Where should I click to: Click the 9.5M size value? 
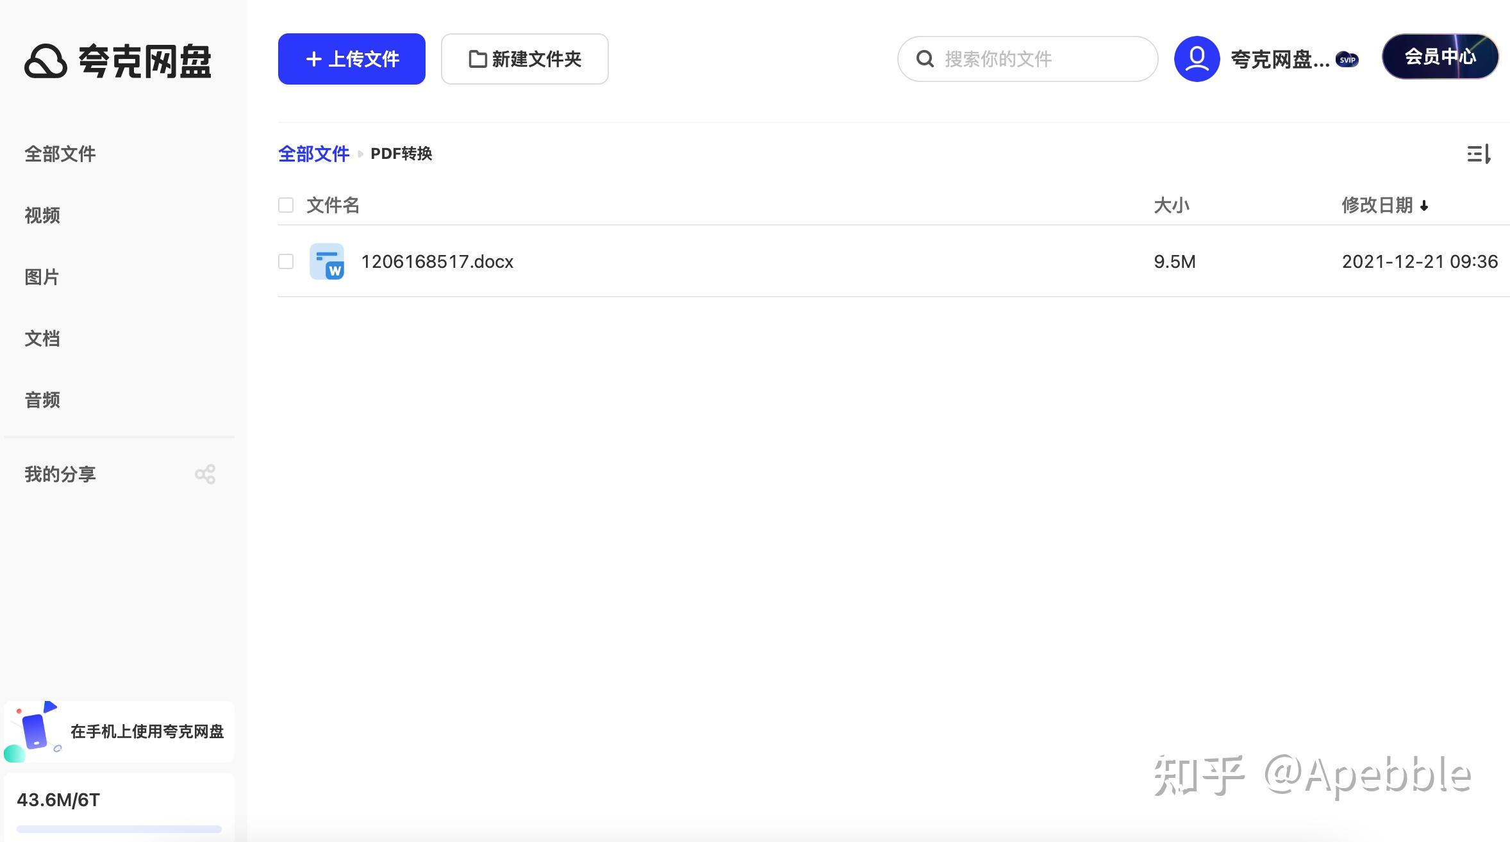point(1175,261)
